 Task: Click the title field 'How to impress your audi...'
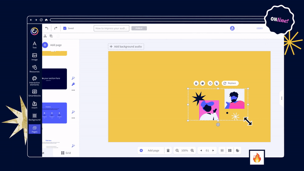point(111,28)
